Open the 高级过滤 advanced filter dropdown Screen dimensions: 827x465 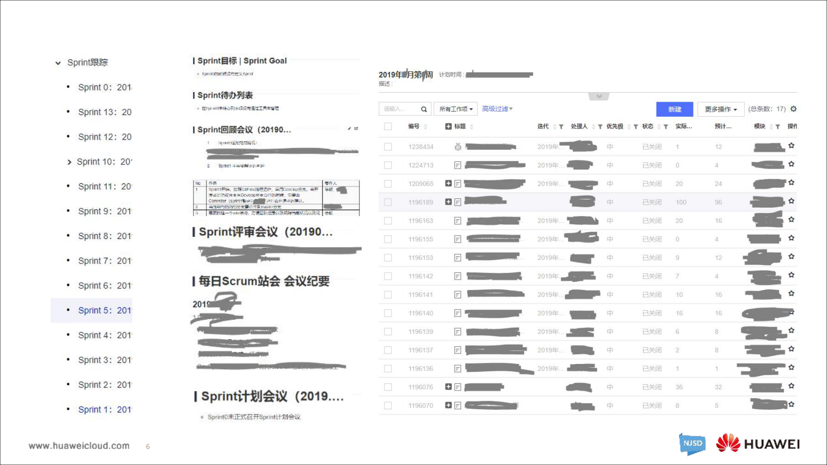click(497, 109)
